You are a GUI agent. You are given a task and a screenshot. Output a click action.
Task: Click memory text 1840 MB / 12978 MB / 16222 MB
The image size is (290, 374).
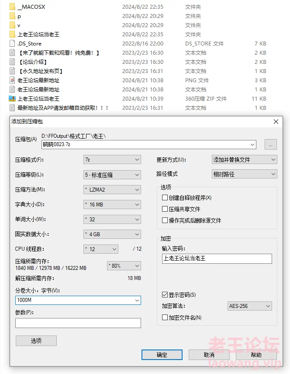[51, 268]
